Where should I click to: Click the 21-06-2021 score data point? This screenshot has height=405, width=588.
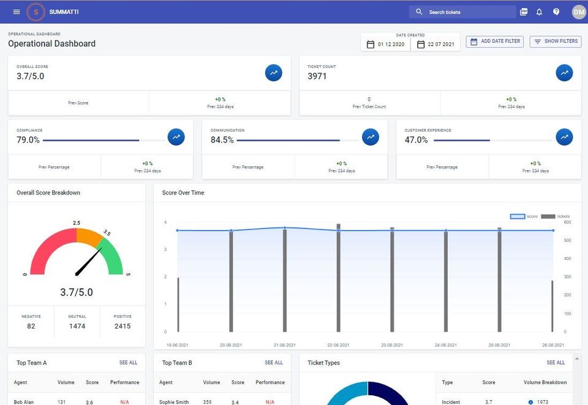pyautogui.click(x=285, y=228)
